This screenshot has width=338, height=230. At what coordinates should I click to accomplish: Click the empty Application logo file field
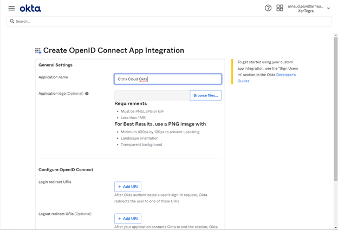click(x=152, y=95)
